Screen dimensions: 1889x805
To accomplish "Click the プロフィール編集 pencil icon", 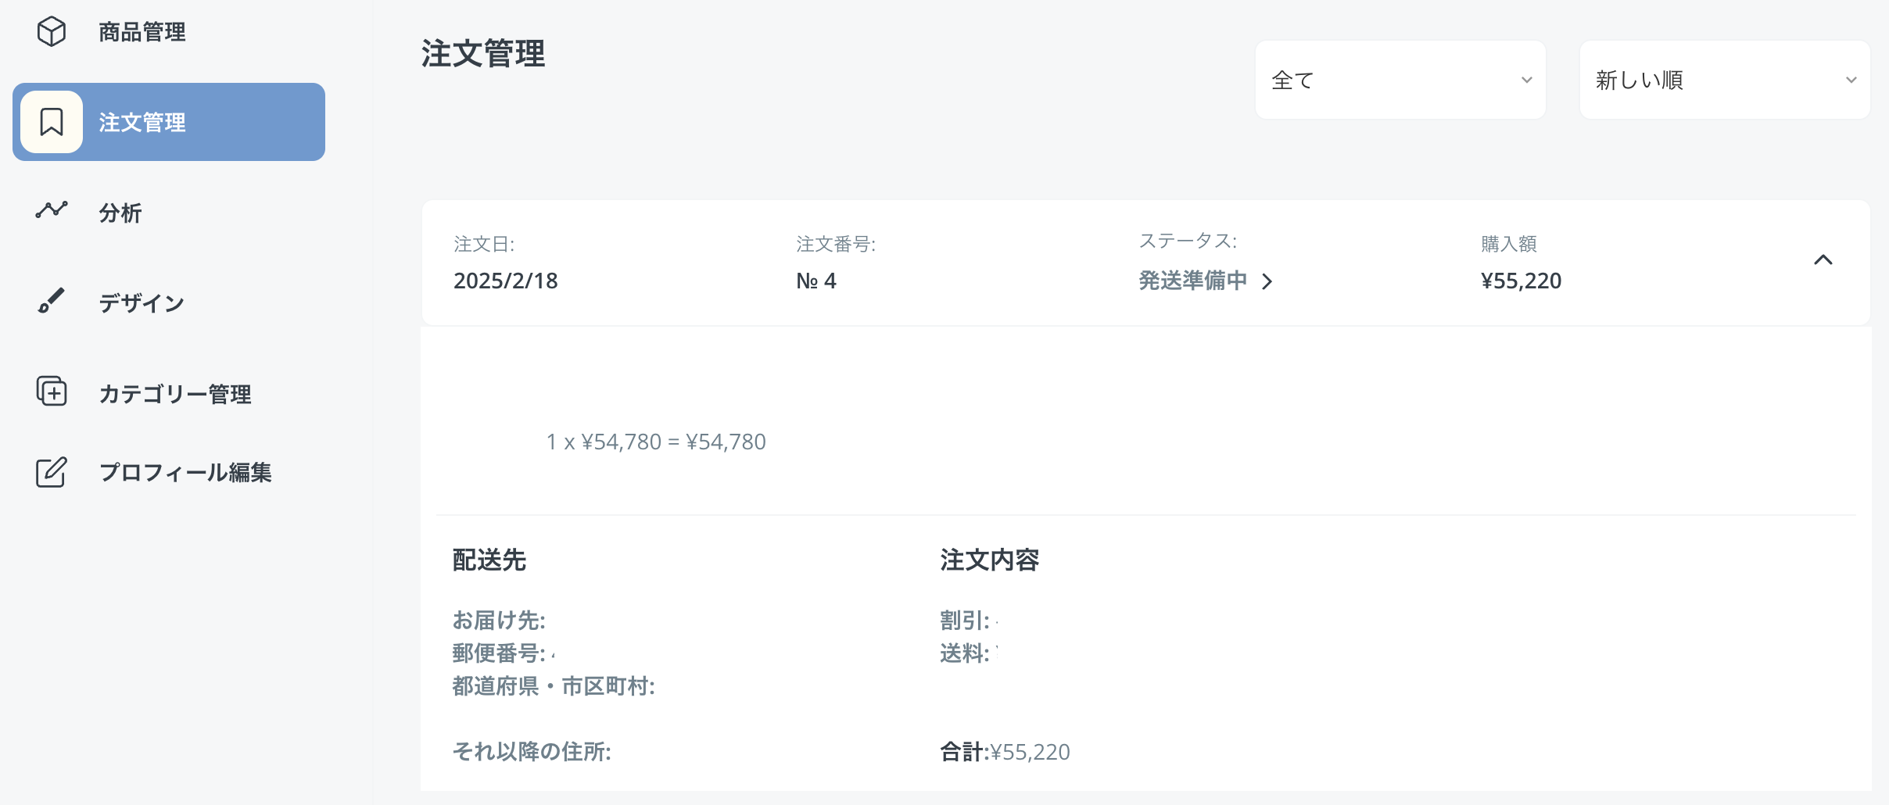I will (x=52, y=472).
